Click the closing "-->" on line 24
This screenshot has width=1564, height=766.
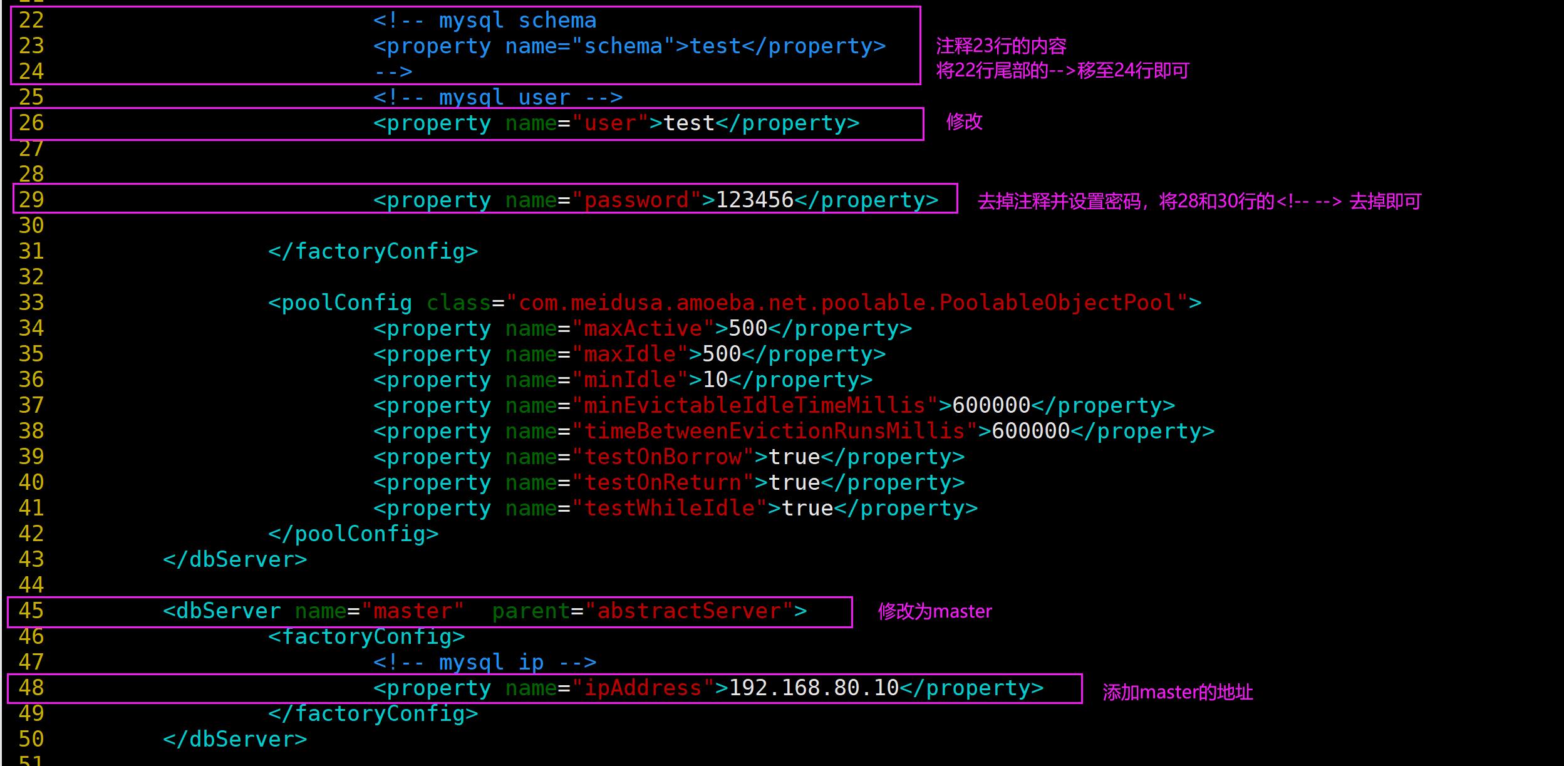pyautogui.click(x=393, y=72)
